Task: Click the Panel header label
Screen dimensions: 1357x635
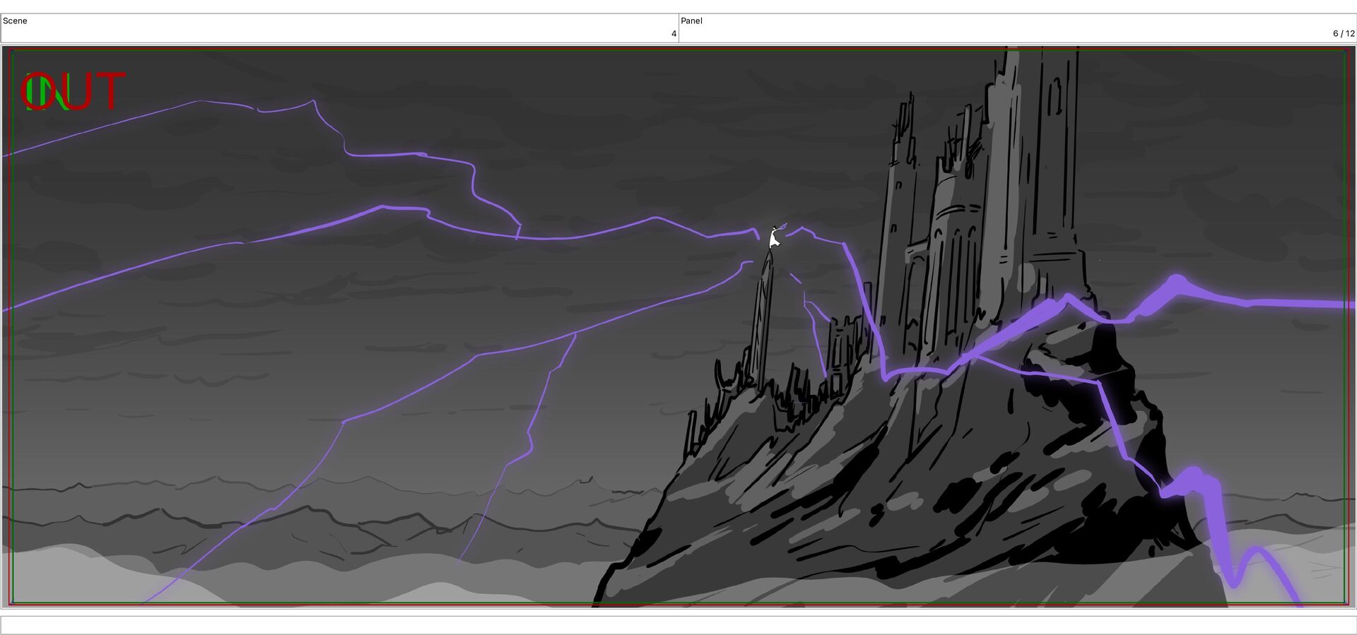Action: 691,20
